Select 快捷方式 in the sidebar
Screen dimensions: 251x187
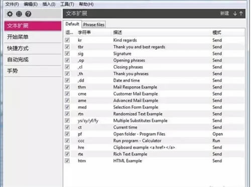point(33,49)
